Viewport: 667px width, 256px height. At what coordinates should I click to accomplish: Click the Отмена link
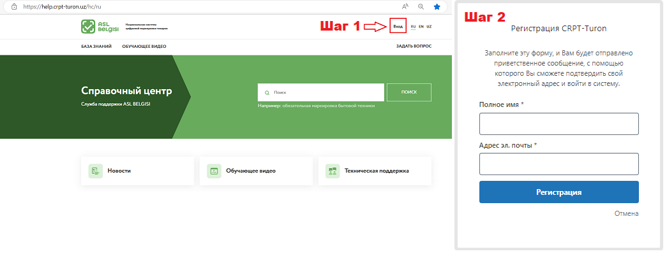(627, 213)
